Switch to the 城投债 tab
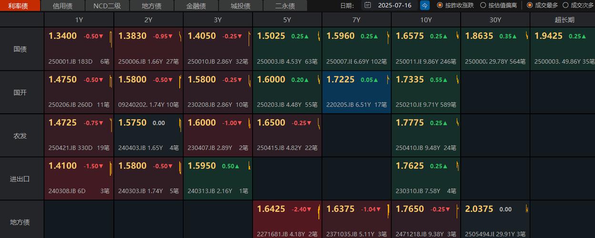Viewport: 595px width, 238px height. 240,6
